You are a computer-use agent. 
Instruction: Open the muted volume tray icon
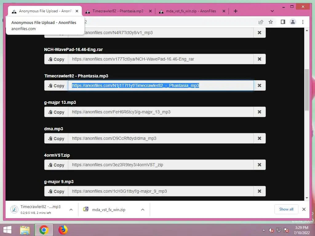(x=271, y=230)
